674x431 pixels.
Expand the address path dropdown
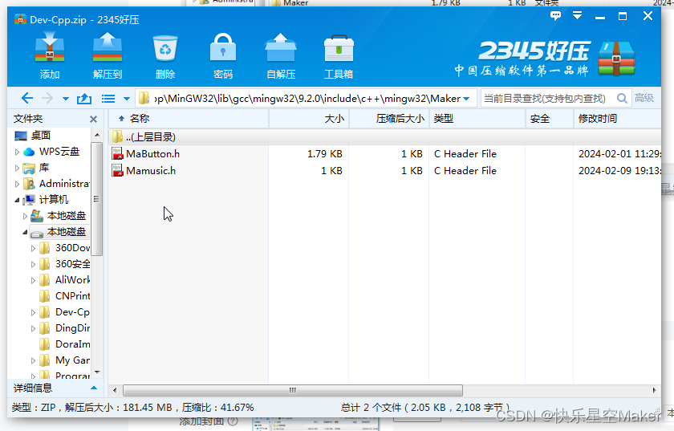(x=466, y=99)
